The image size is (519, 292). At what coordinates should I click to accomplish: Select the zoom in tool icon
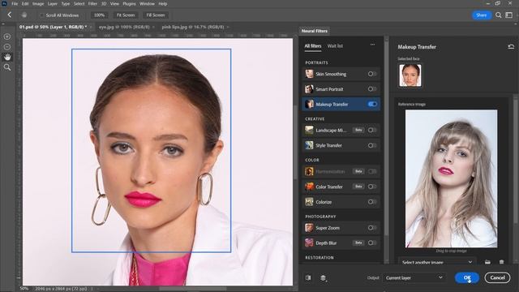point(7,36)
